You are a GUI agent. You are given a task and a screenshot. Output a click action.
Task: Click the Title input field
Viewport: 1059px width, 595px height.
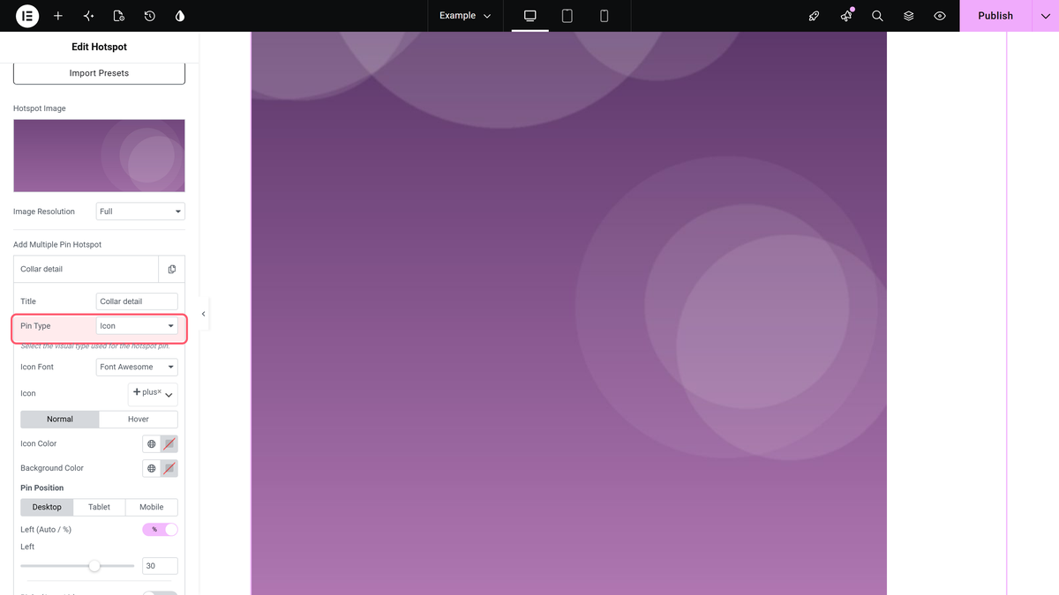coord(137,301)
